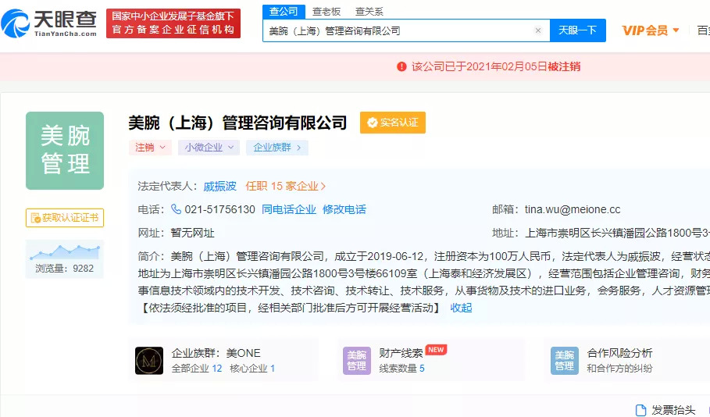This screenshot has height=417, width=710.
Task: Open core enterprises count 1
Action: 273,368
